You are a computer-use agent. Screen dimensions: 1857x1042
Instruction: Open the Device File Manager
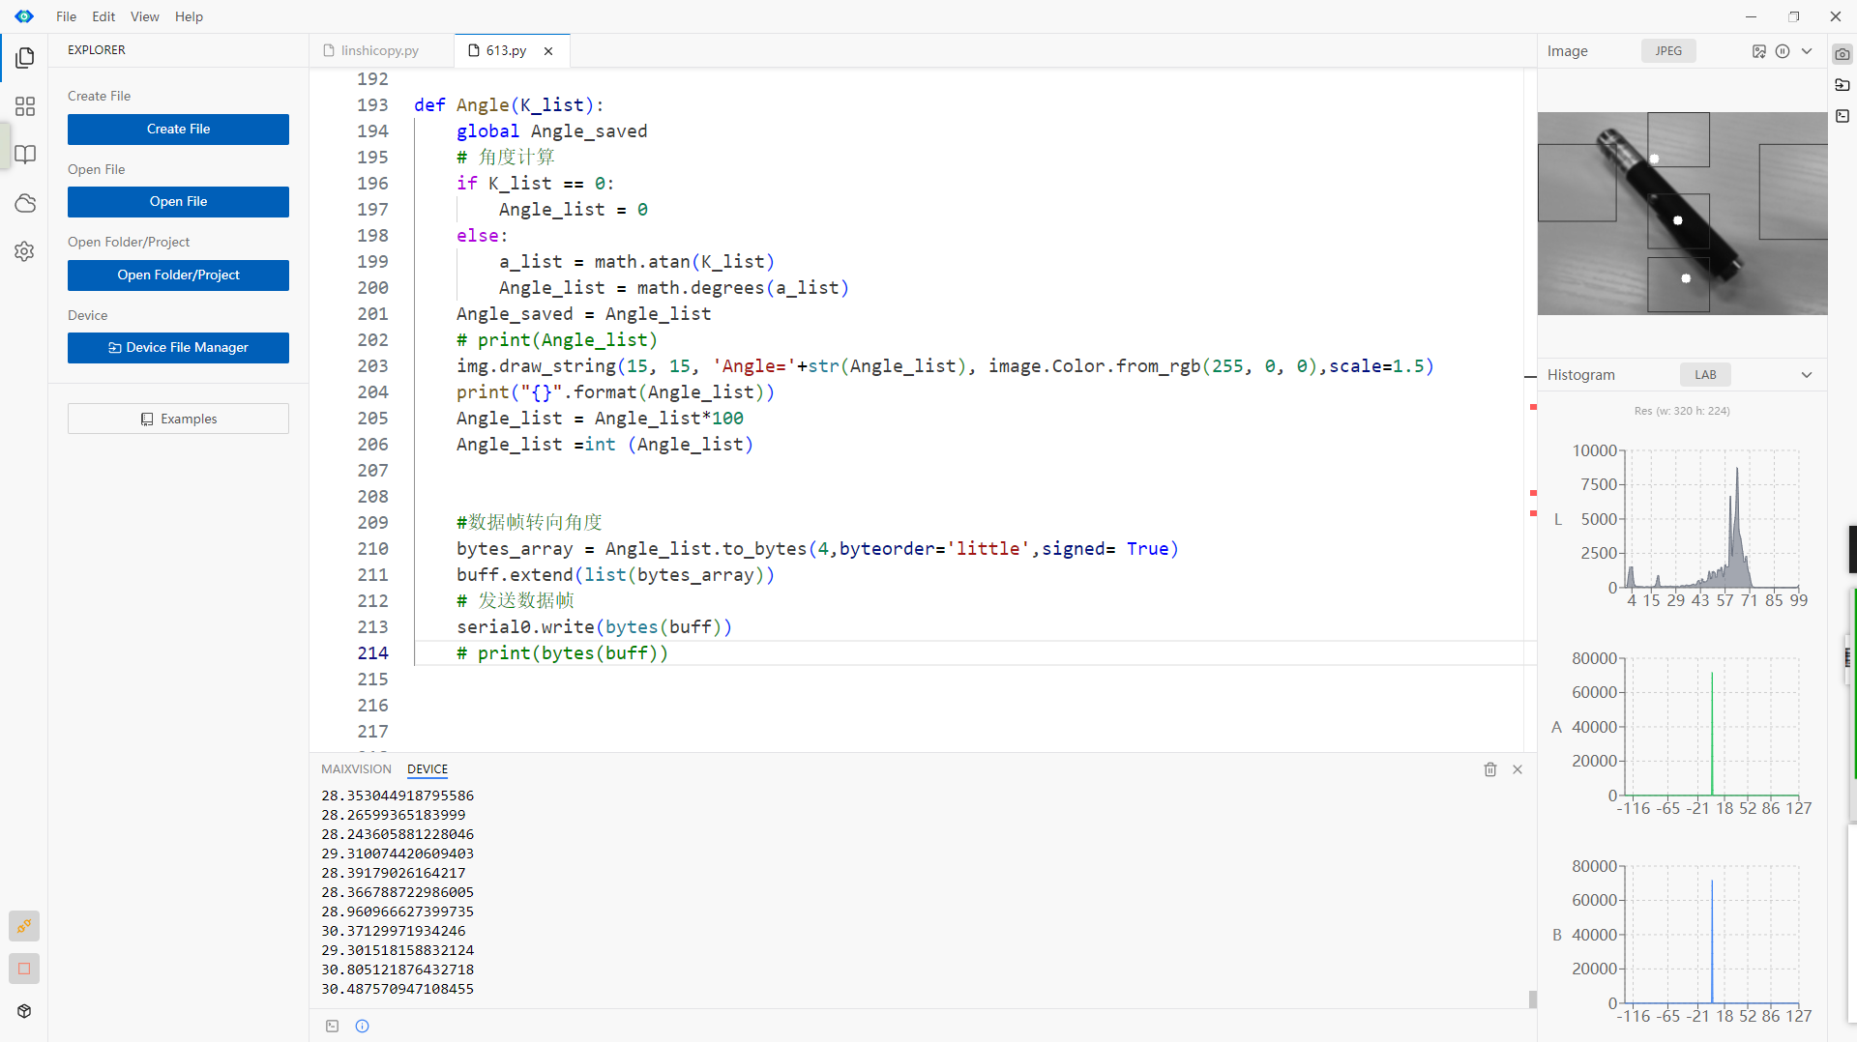point(178,348)
